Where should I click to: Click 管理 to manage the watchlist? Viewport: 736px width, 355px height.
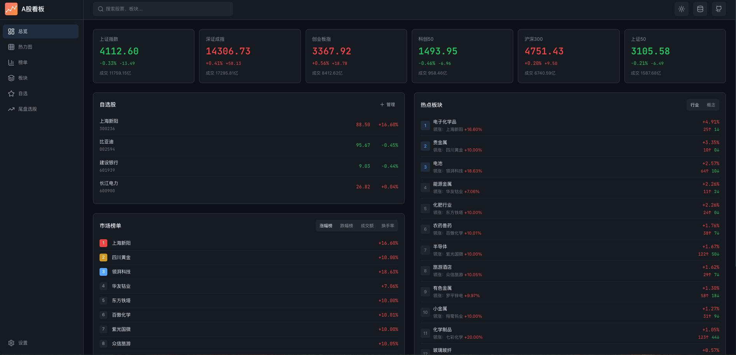click(x=388, y=104)
